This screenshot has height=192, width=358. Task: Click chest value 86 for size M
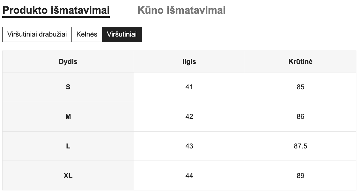click(301, 116)
